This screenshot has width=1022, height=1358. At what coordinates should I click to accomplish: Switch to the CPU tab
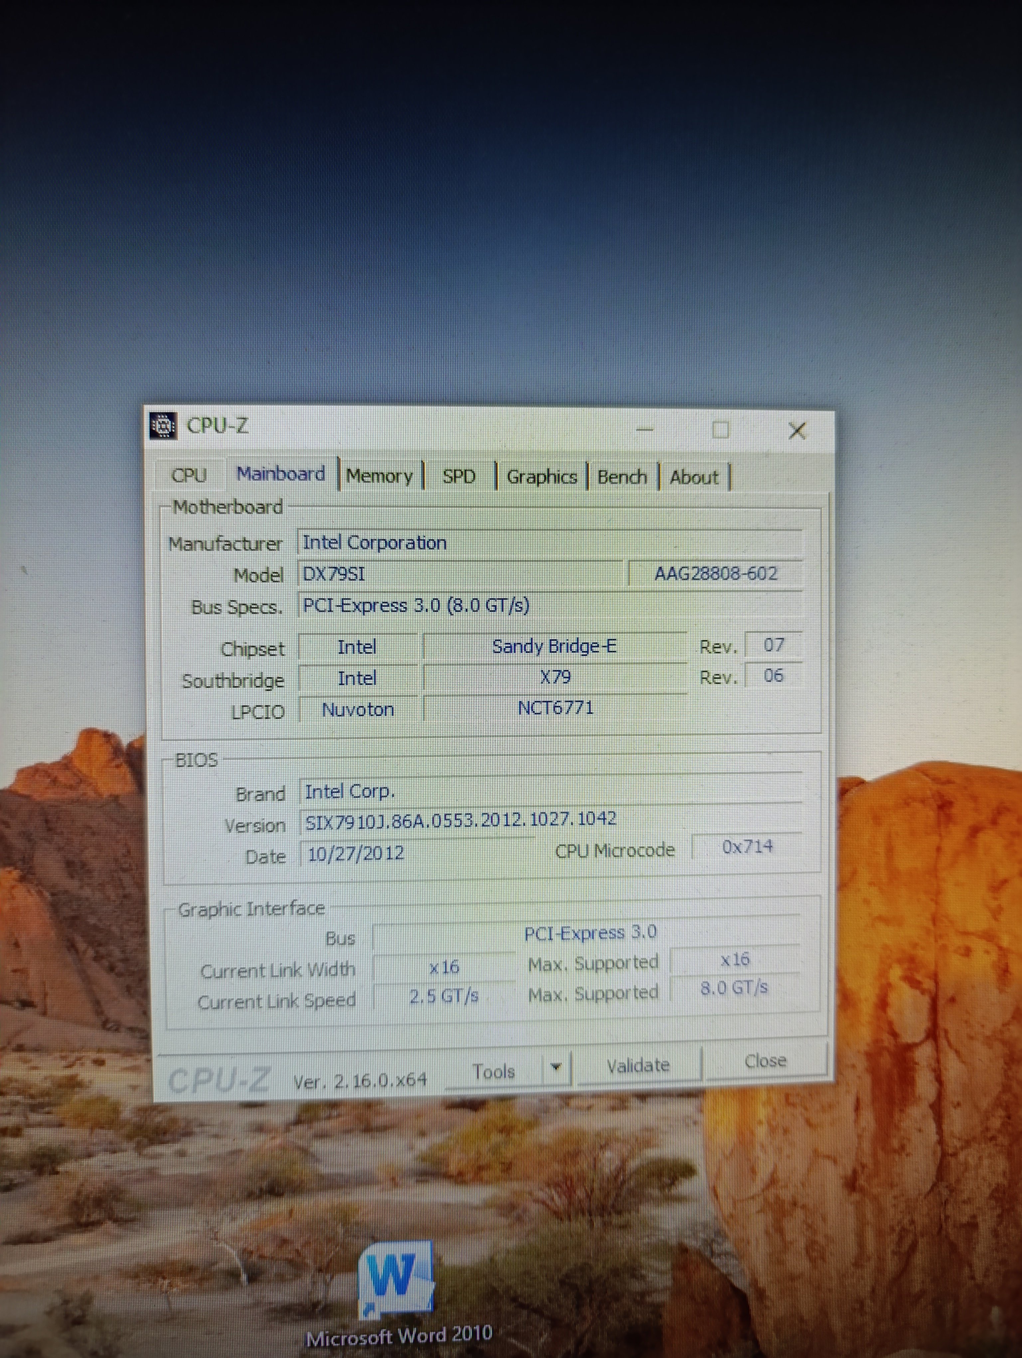(189, 475)
